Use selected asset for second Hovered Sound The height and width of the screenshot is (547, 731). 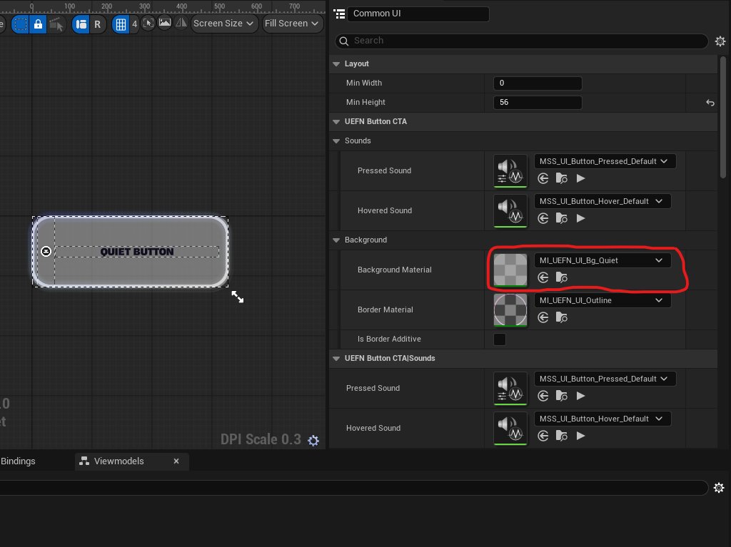tap(543, 436)
